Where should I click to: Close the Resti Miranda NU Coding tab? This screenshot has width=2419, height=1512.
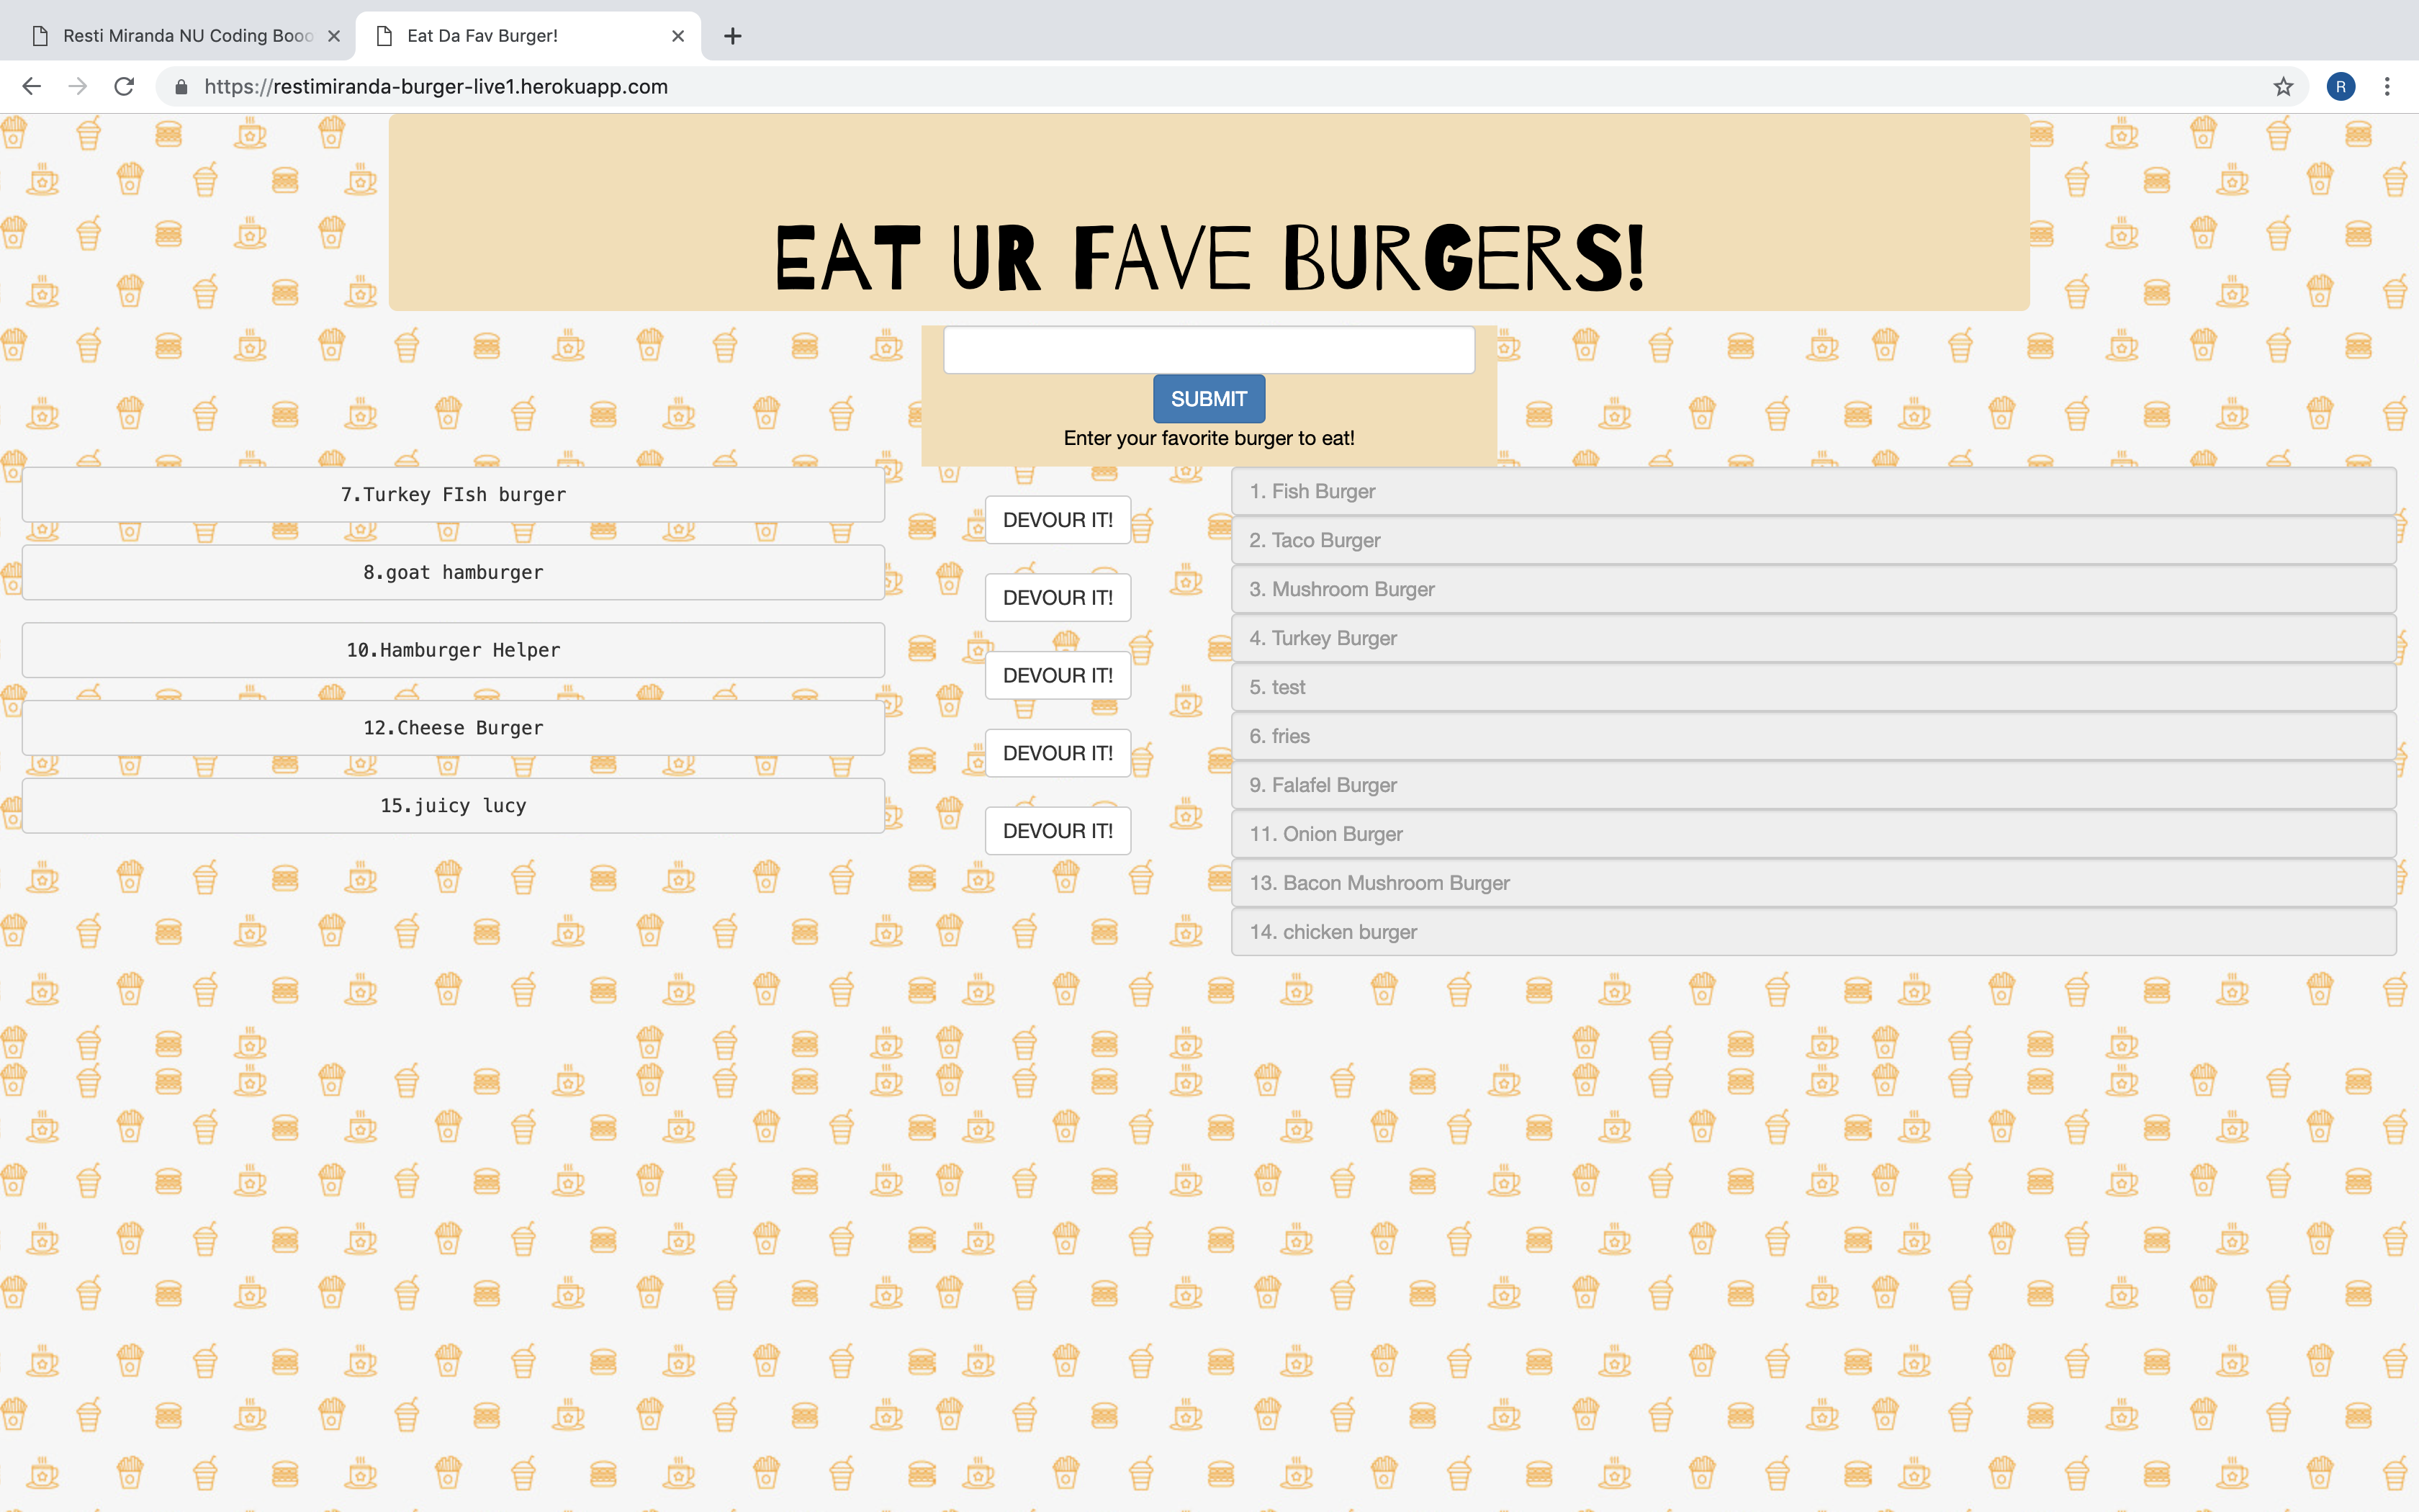(x=334, y=36)
